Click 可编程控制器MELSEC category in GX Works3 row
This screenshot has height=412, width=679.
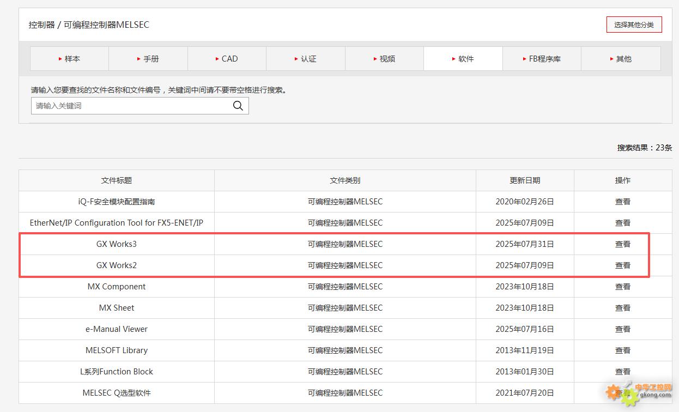345,244
